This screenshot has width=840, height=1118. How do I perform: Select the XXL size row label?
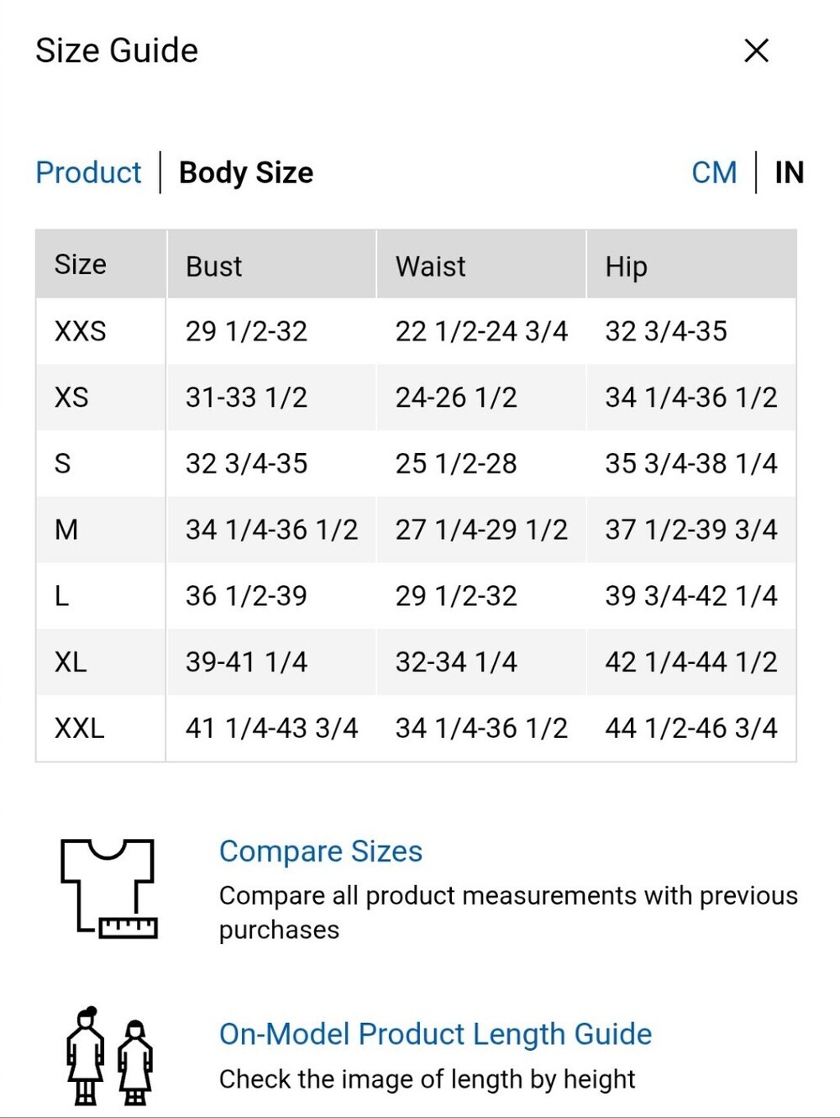pyautogui.click(x=80, y=728)
